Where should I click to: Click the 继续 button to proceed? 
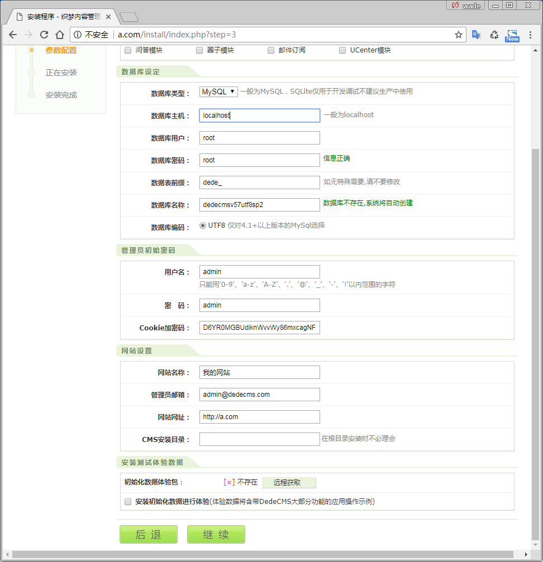click(216, 534)
